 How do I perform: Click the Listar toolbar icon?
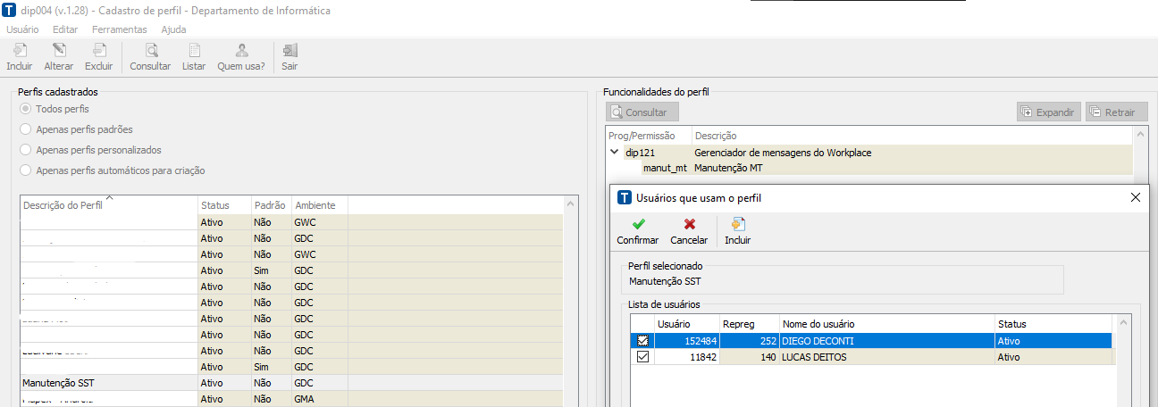(194, 52)
